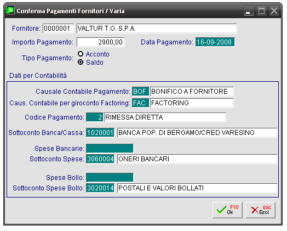
Task: Select the Saldo radio button
Action: coord(81,62)
